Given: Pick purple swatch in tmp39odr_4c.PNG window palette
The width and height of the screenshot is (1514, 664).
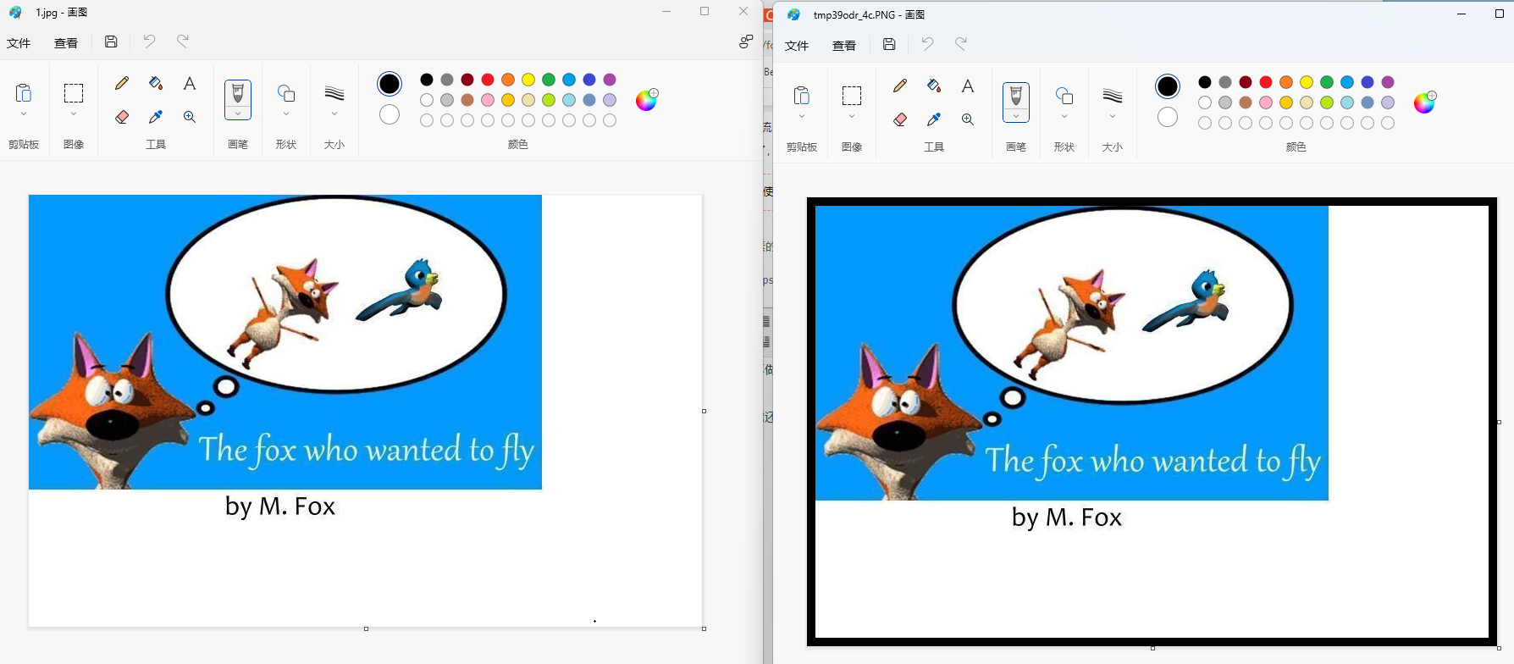Looking at the screenshot, I should [x=1388, y=82].
